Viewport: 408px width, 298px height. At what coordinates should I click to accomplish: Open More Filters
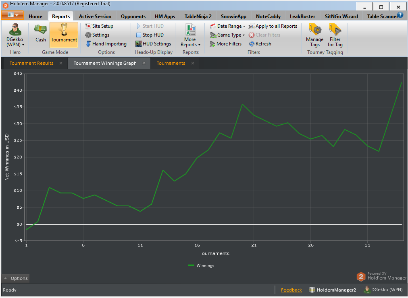click(x=226, y=43)
